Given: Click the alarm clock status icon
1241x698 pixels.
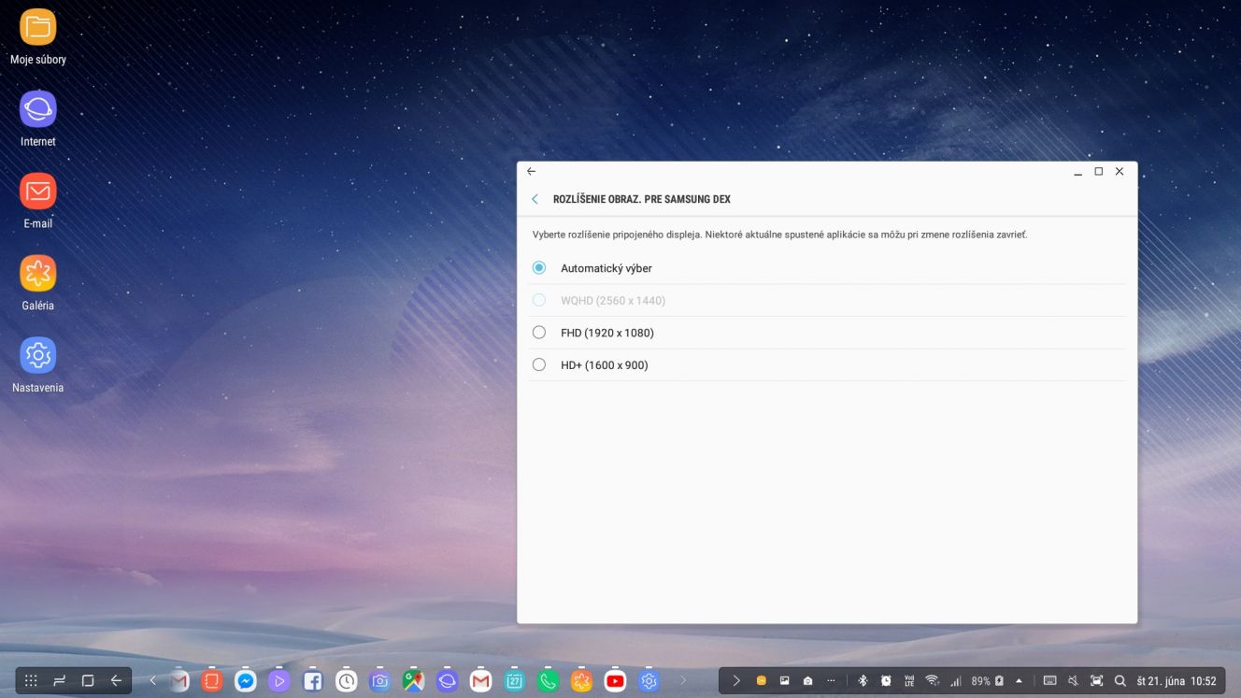Looking at the screenshot, I should point(886,681).
